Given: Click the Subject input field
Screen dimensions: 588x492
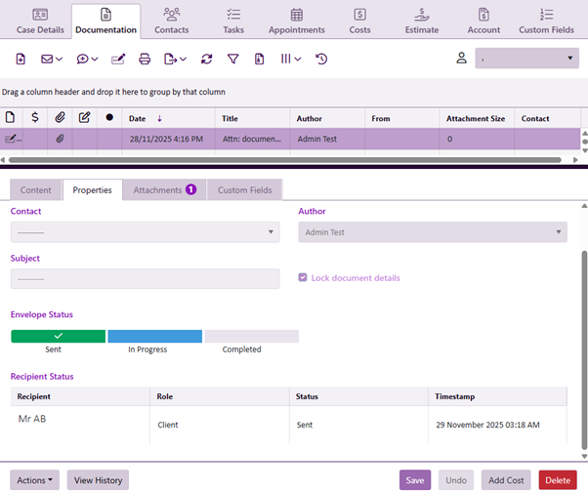Looking at the screenshot, I should [144, 278].
